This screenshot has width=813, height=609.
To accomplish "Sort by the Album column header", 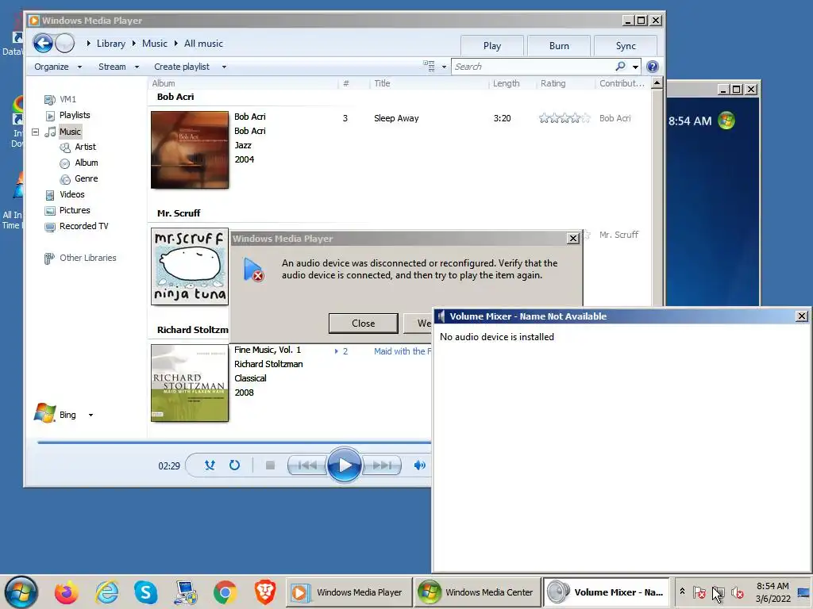I will click(164, 83).
